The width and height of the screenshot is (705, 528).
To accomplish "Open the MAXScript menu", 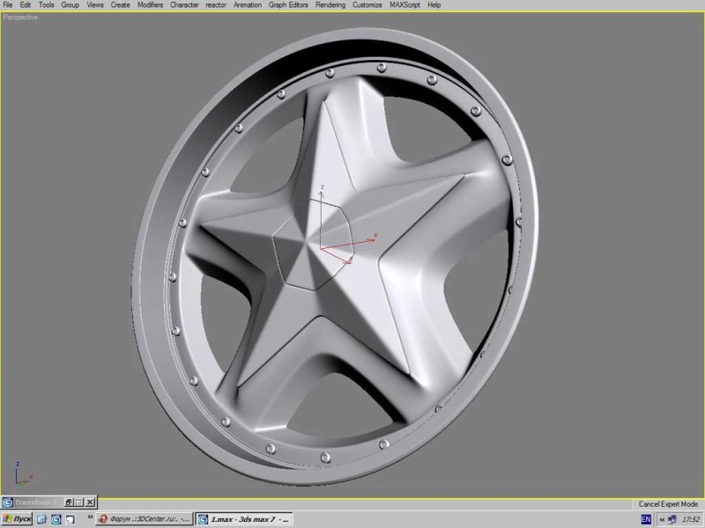I will [404, 5].
